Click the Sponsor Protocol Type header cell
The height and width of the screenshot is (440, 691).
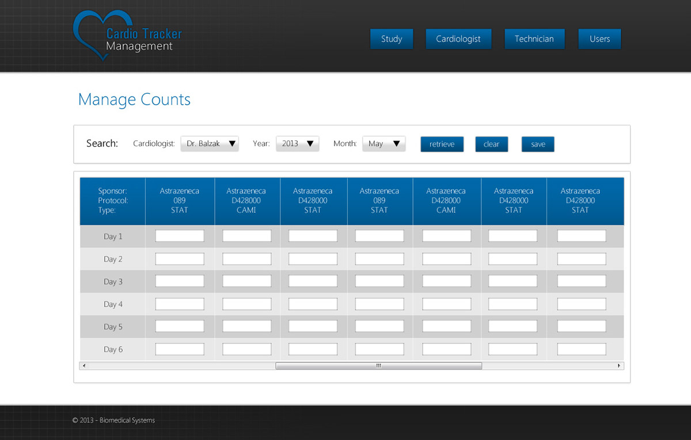point(113,201)
